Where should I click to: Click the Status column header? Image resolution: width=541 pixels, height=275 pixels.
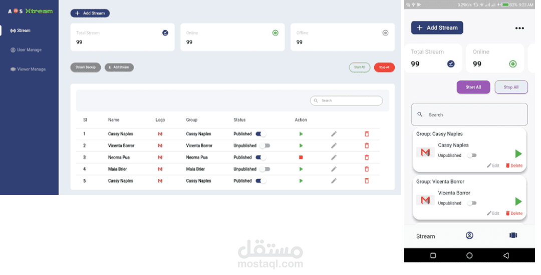(239, 120)
